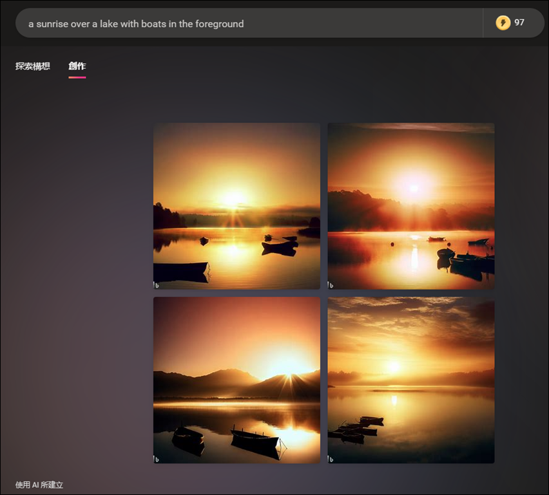
Task: Switch to the 探索構想 tab
Action: [33, 66]
